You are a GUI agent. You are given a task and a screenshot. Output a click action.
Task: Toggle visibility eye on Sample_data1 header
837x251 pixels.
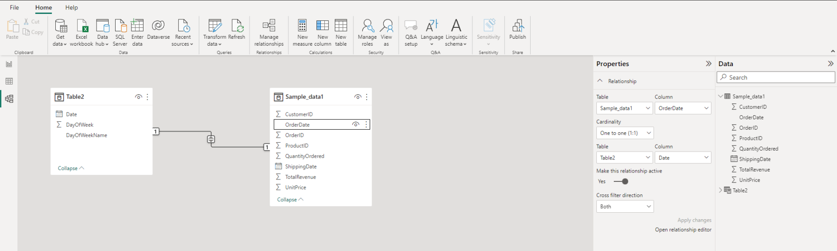358,97
